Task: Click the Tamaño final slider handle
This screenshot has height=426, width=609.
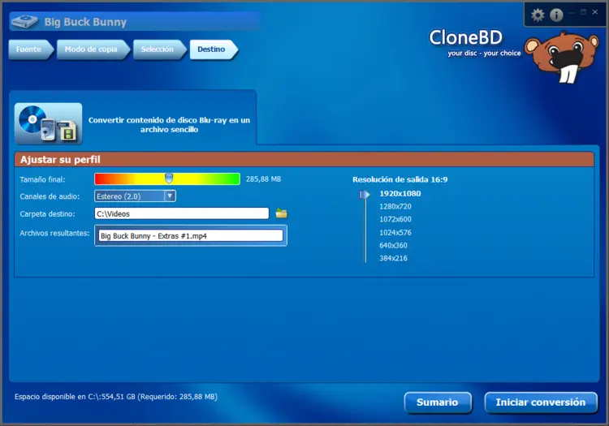Action: 169,179
